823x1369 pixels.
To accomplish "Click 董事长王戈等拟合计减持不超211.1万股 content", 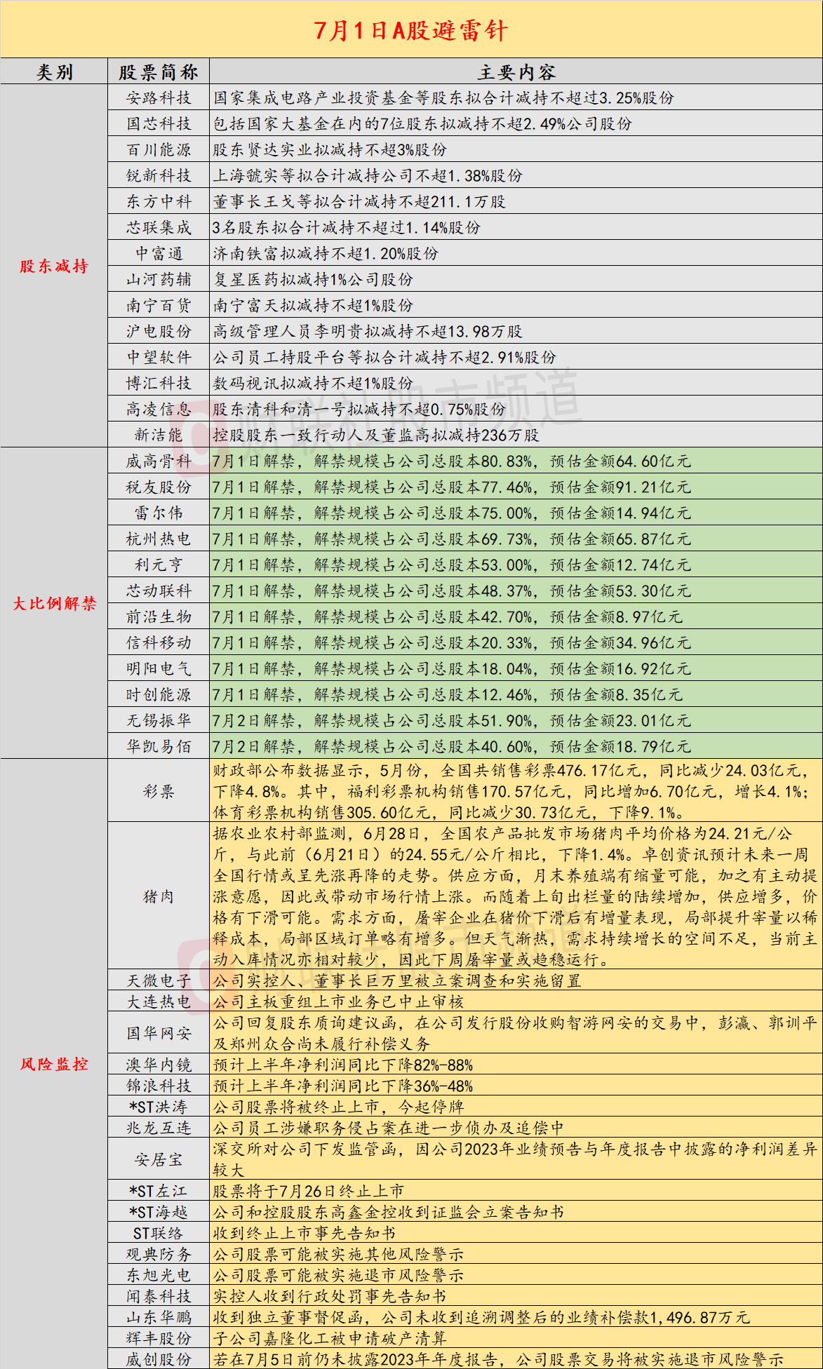I will coord(359,202).
